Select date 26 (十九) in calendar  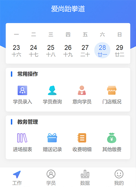click(68, 51)
